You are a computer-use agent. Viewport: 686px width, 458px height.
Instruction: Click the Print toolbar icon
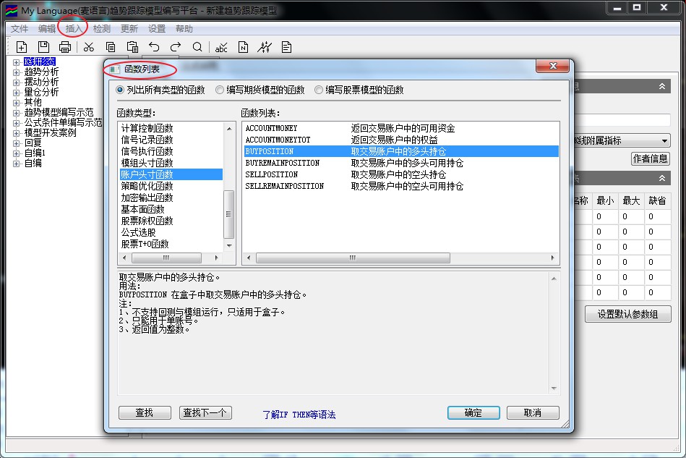[x=65, y=47]
